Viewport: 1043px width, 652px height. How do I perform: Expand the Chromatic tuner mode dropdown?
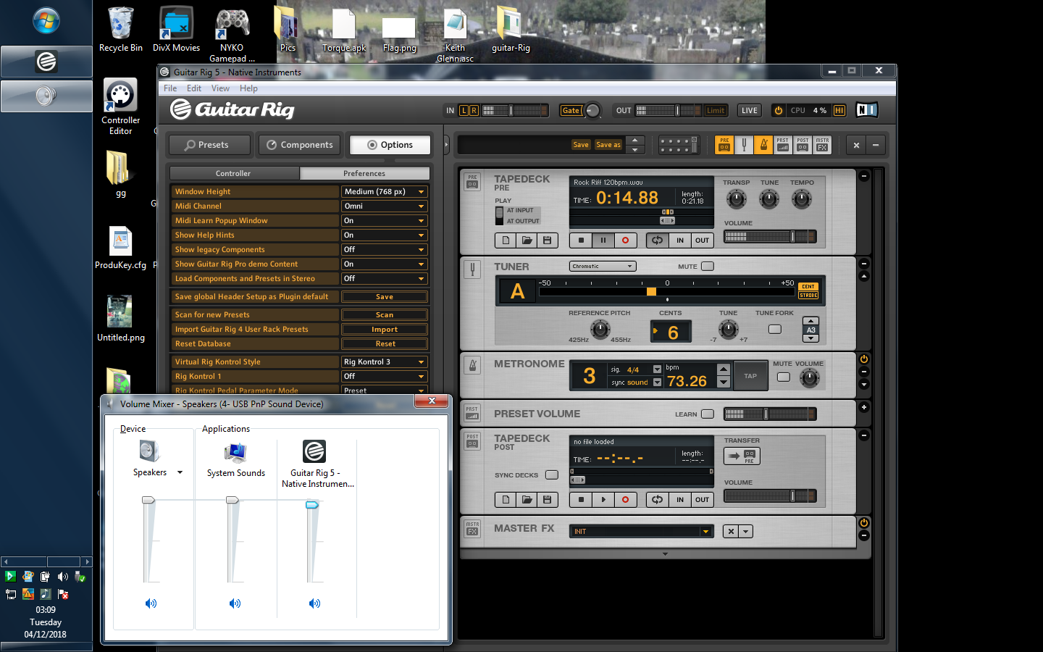(x=602, y=267)
